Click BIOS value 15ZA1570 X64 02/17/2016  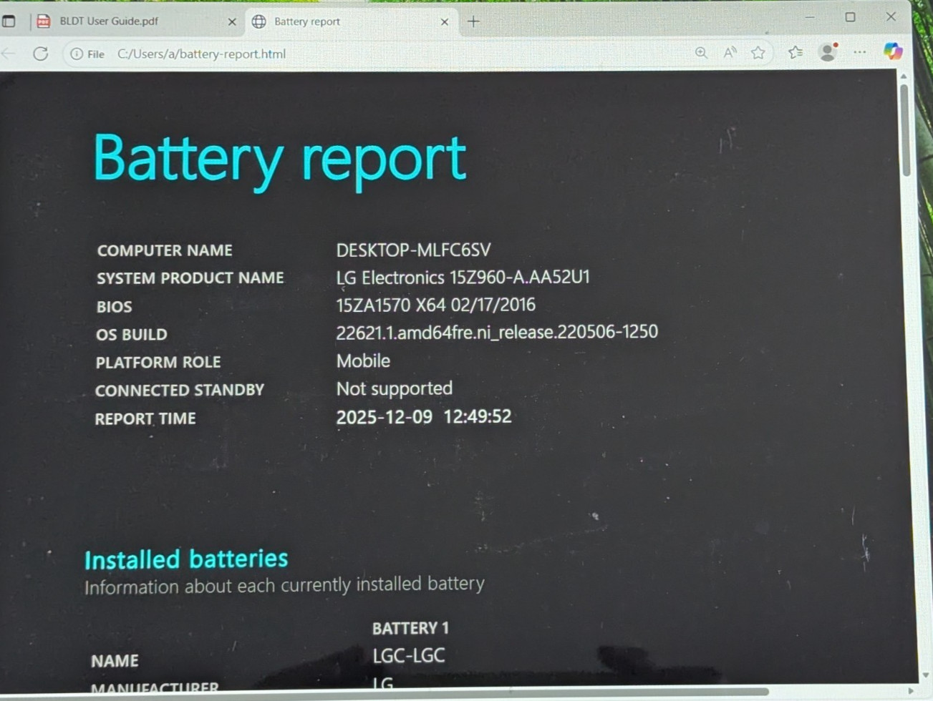435,305
